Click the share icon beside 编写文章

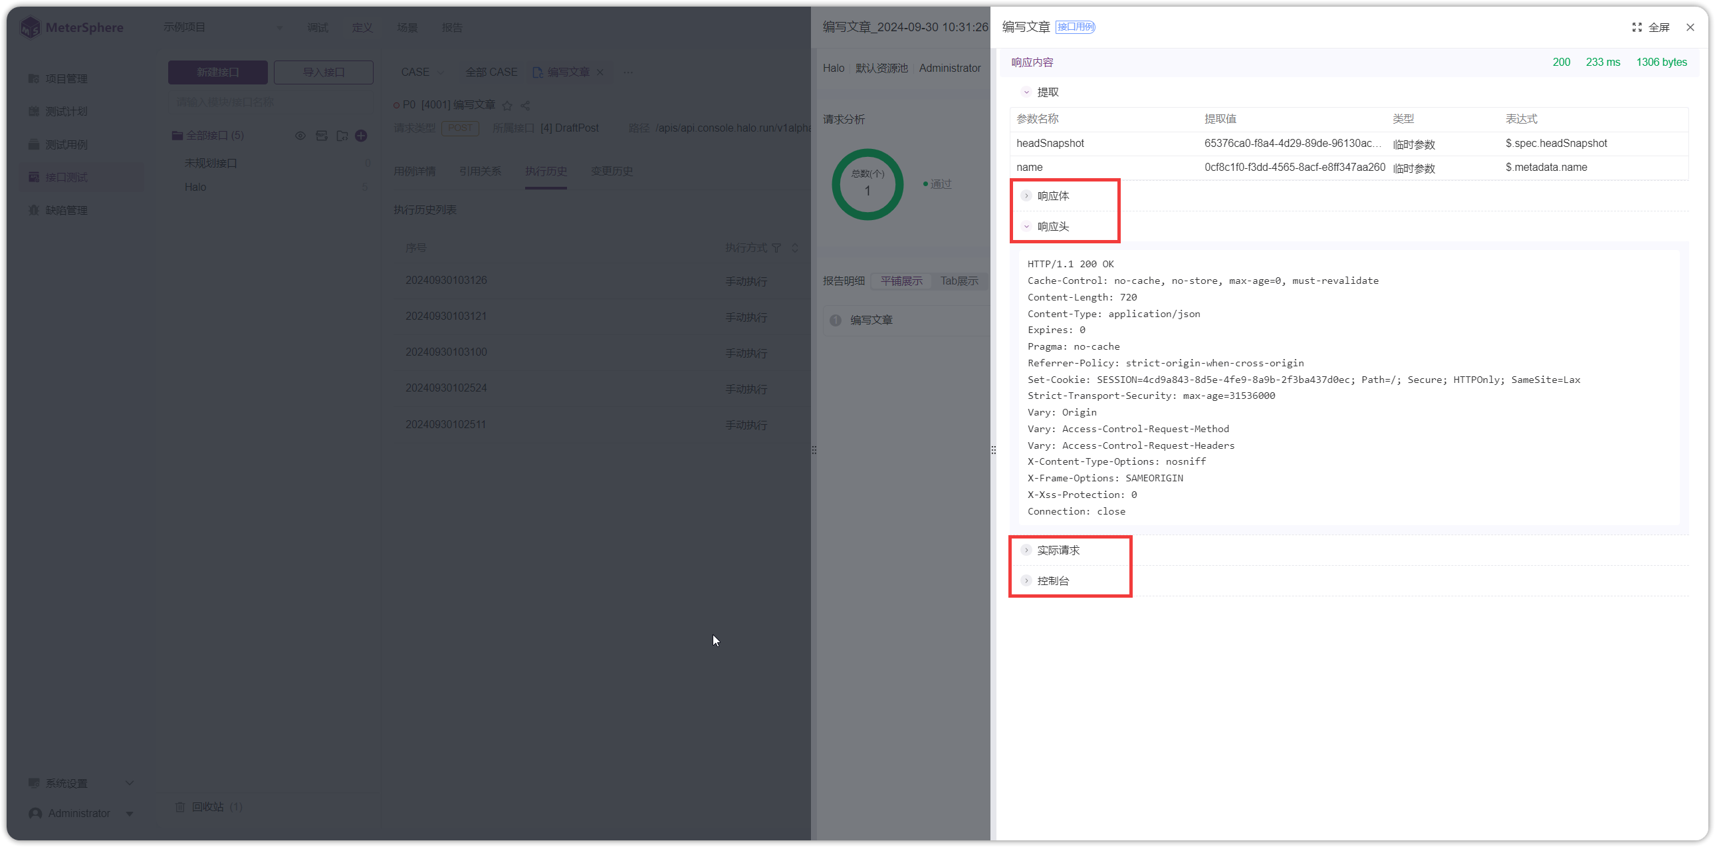[525, 105]
